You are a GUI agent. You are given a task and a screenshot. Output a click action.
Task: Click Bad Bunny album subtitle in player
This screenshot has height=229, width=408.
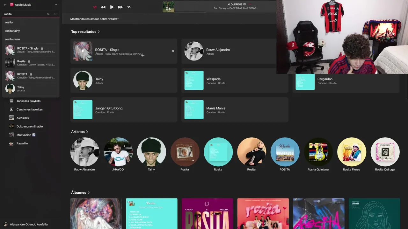[x=235, y=8]
